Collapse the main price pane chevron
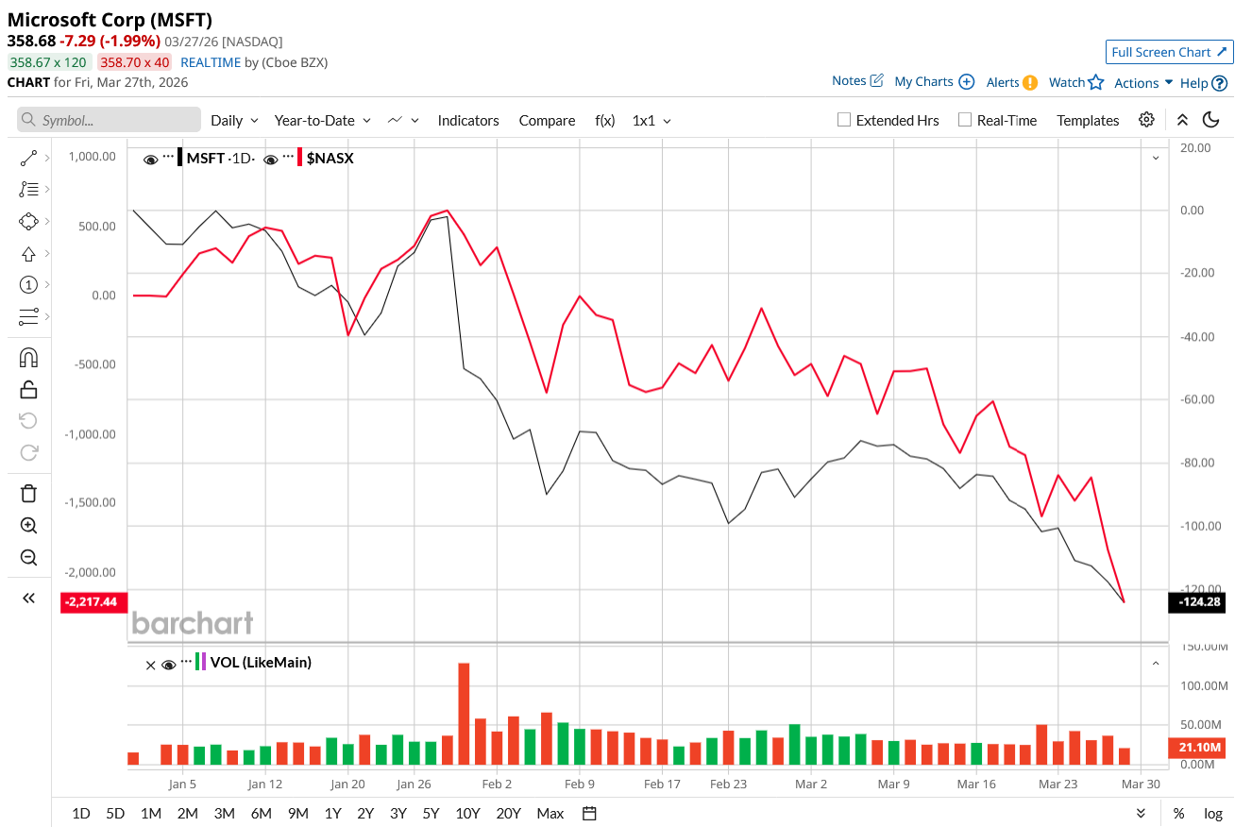1235x827 pixels. [x=1156, y=159]
